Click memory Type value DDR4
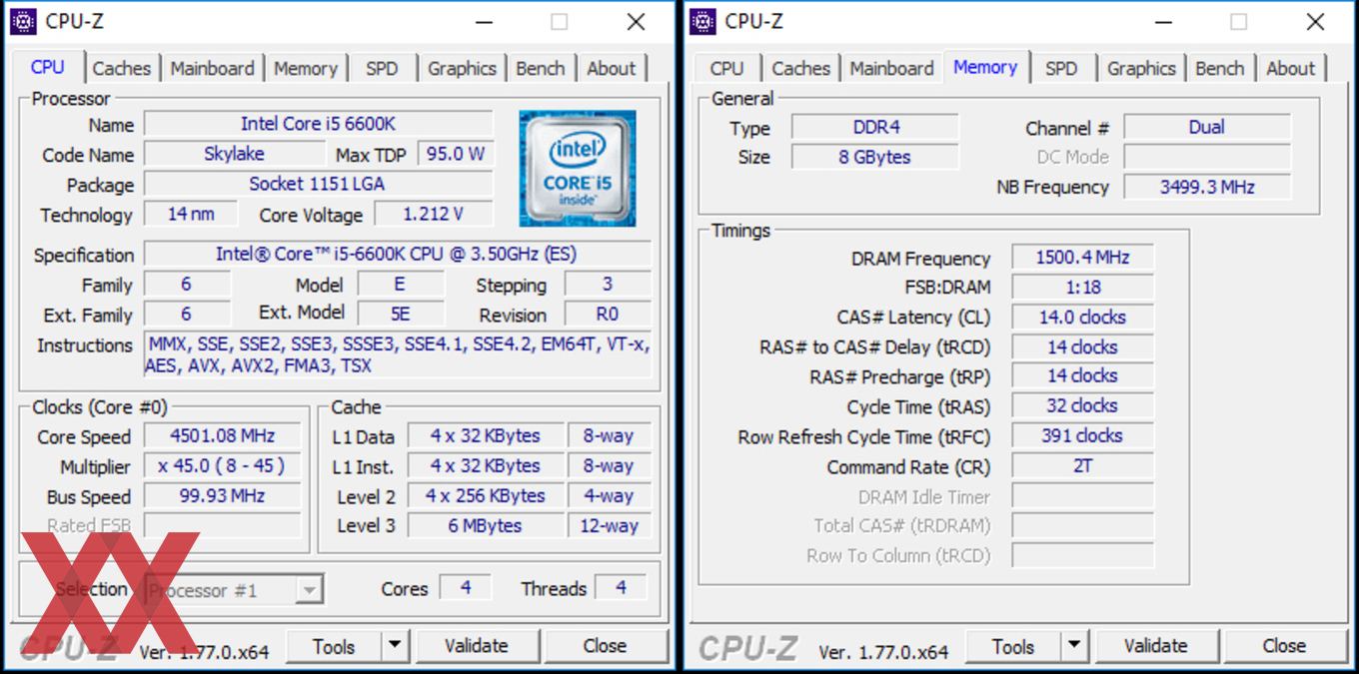This screenshot has height=674, width=1359. pos(875,127)
